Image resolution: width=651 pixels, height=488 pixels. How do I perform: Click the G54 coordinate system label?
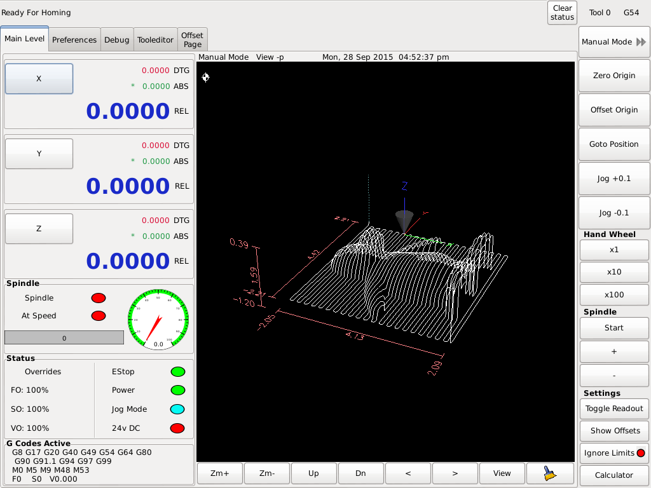tap(631, 13)
